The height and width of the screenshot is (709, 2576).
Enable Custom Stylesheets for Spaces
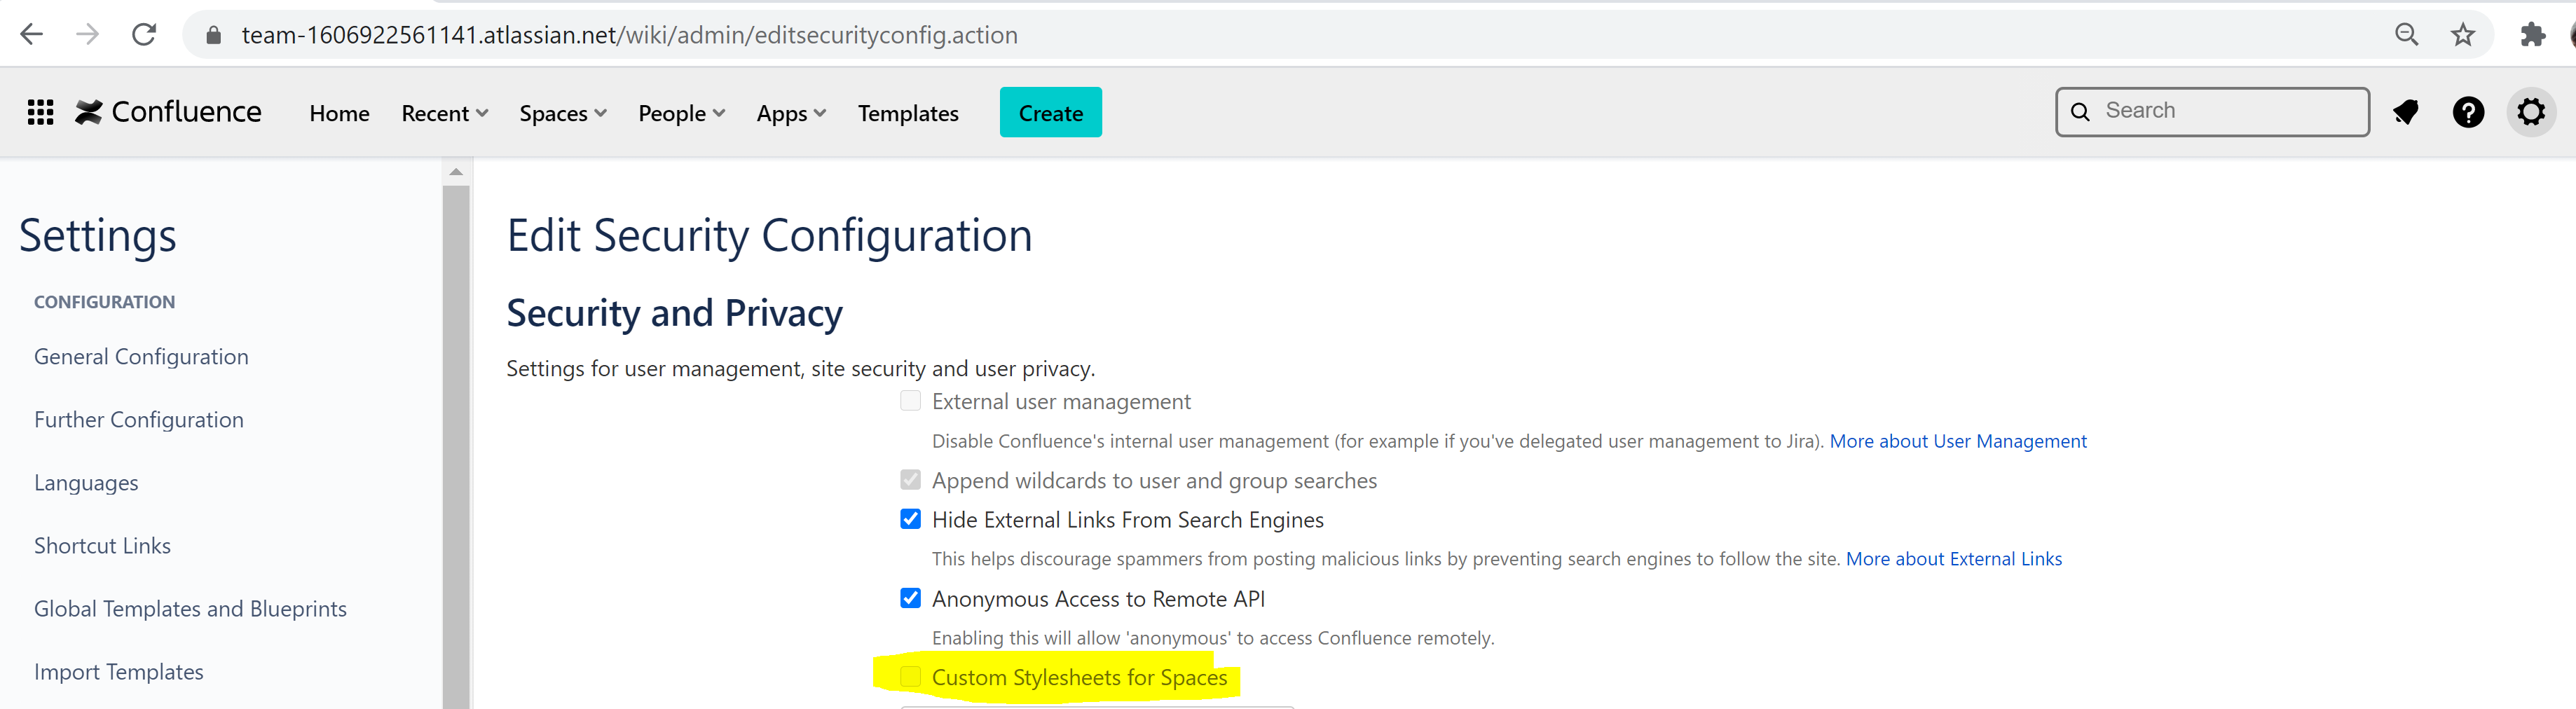[x=910, y=676]
